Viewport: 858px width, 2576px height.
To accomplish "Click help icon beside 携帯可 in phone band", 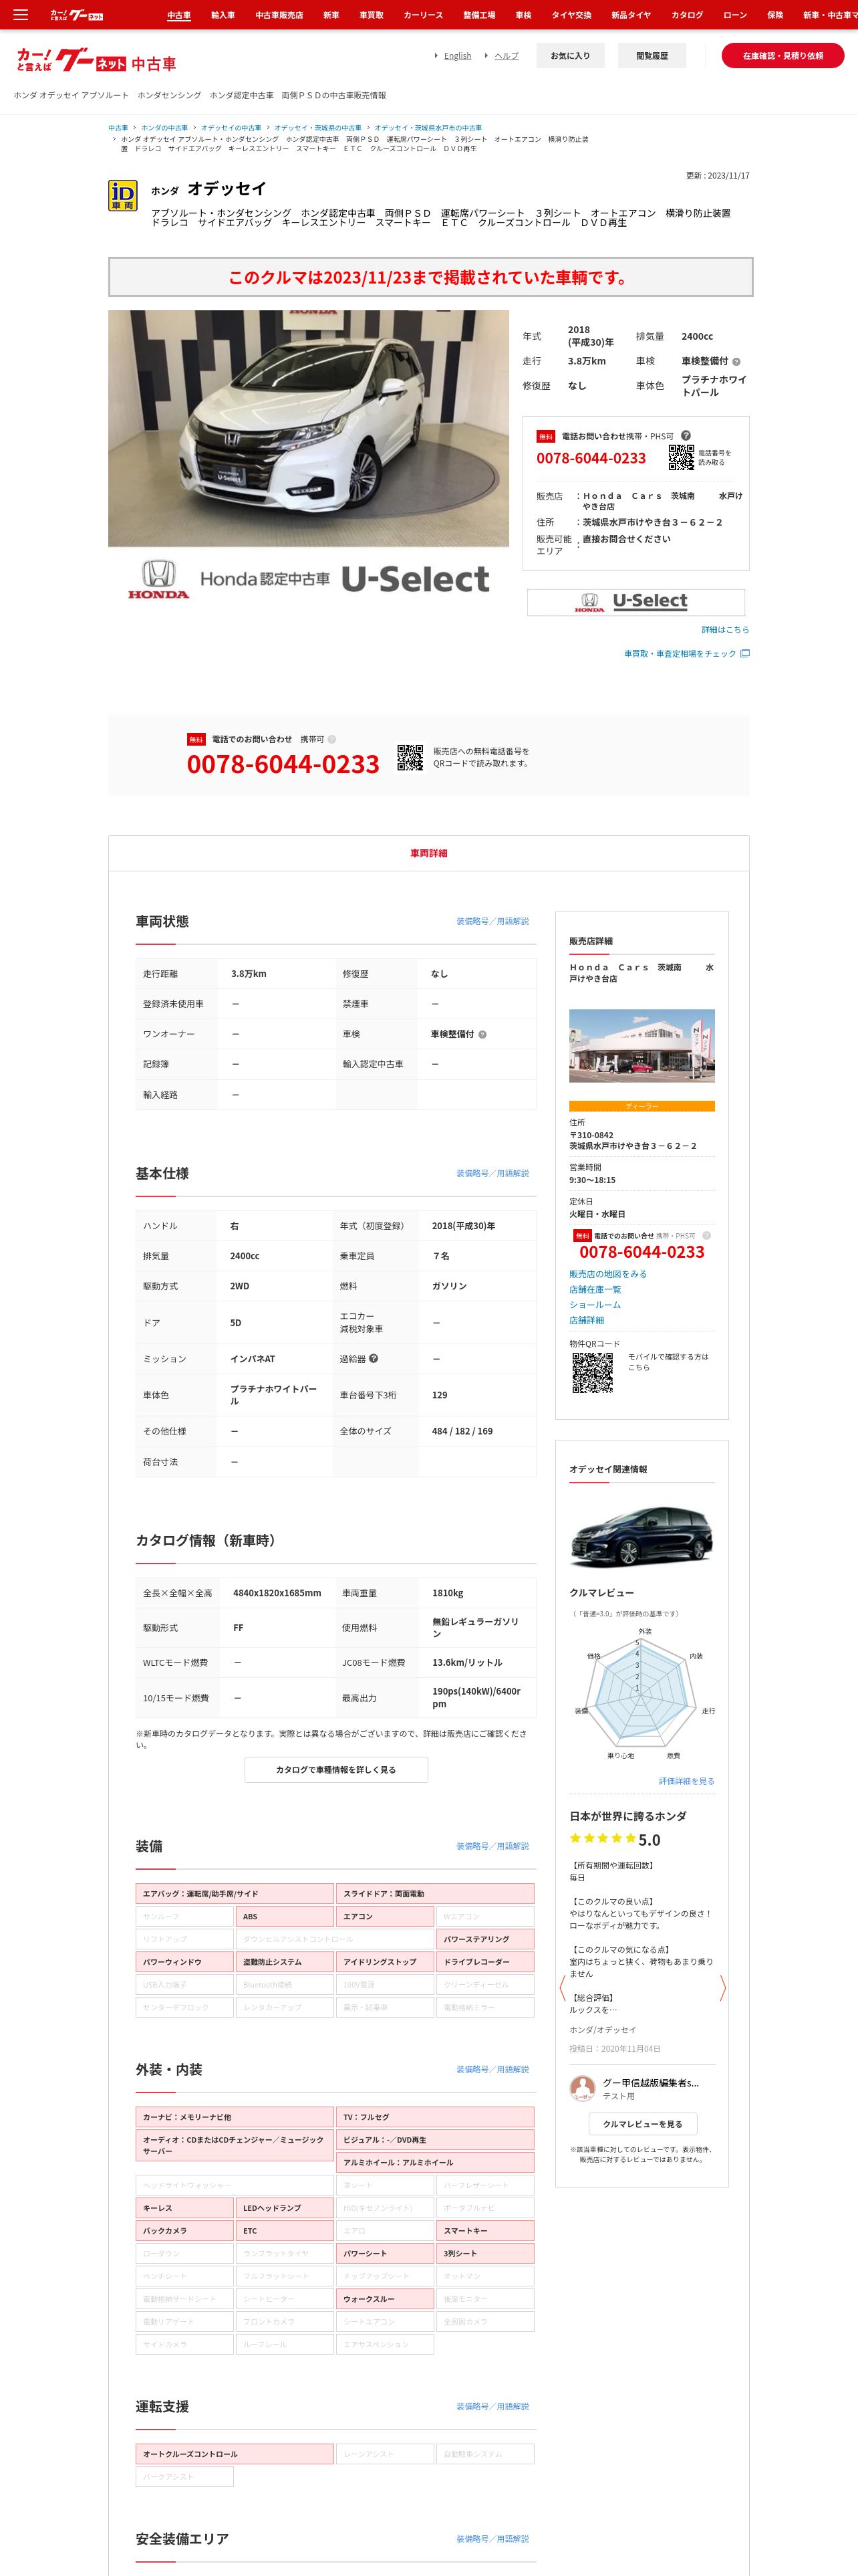I will [x=331, y=739].
